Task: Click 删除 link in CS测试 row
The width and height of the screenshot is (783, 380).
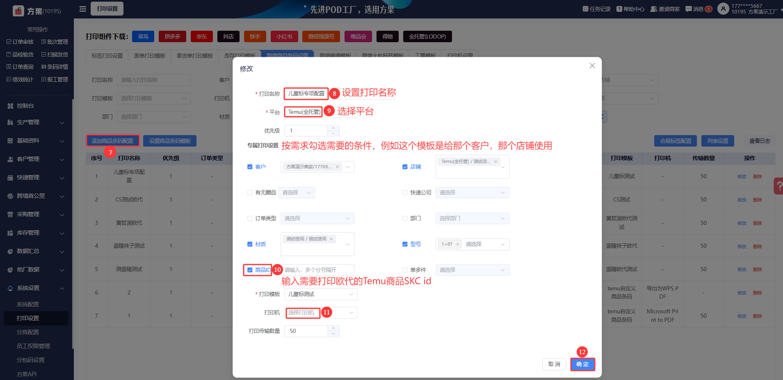Action: click(757, 200)
